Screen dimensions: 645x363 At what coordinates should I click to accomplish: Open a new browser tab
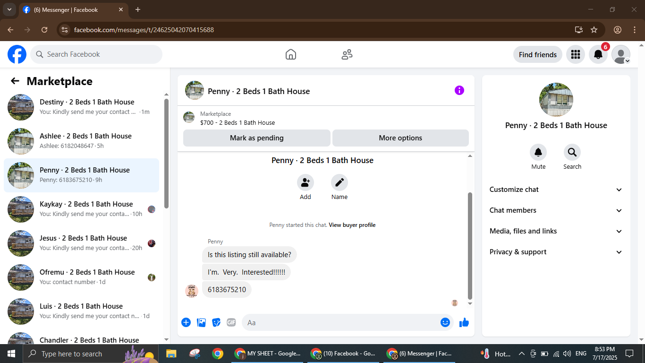pos(138,9)
